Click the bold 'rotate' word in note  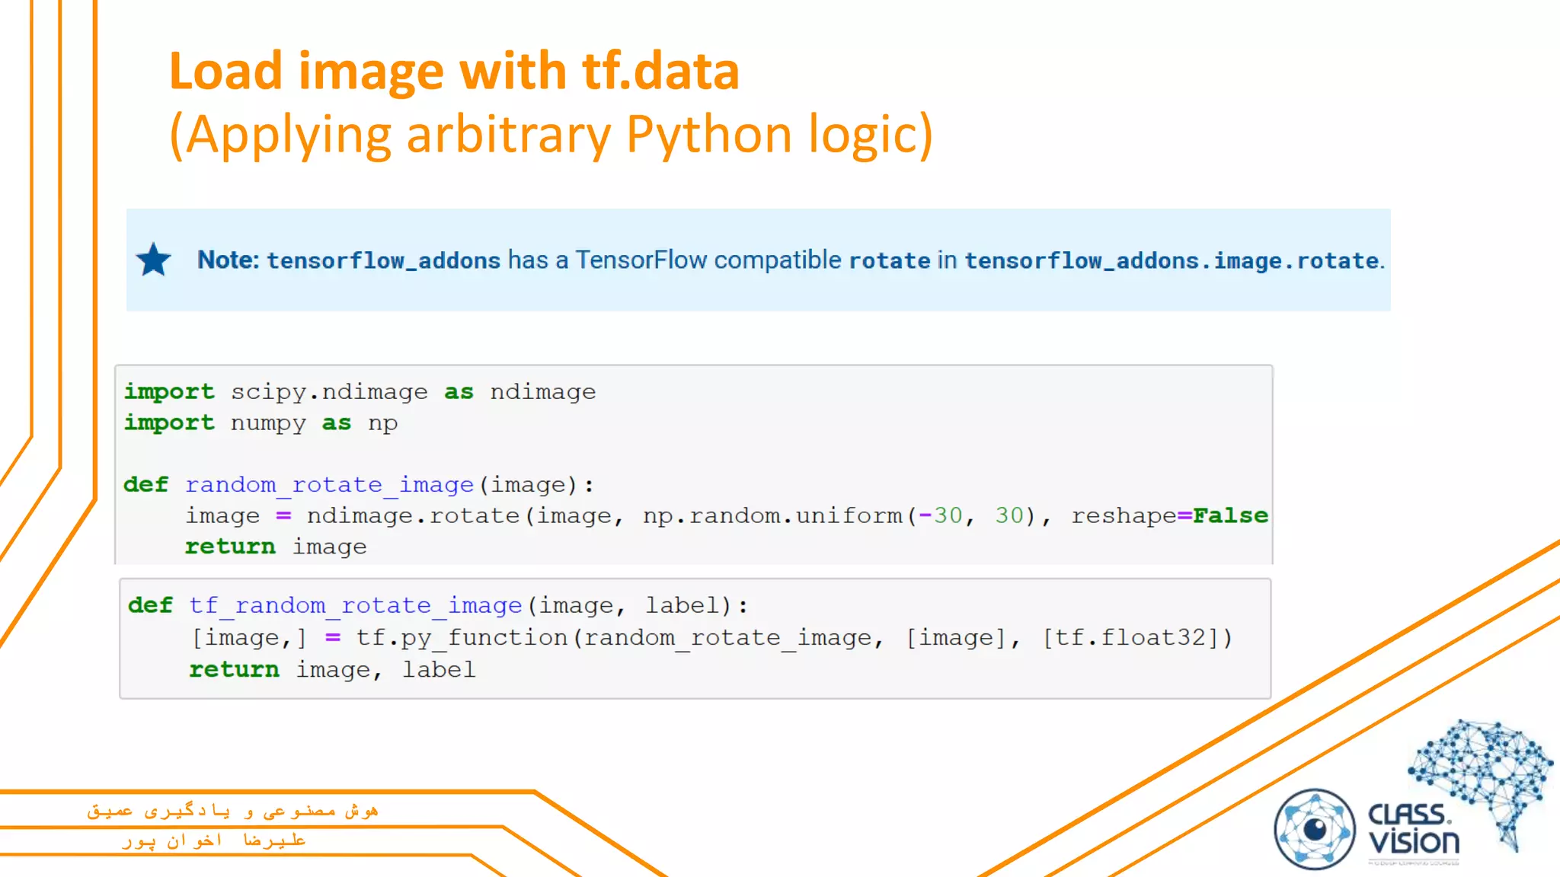[889, 261]
